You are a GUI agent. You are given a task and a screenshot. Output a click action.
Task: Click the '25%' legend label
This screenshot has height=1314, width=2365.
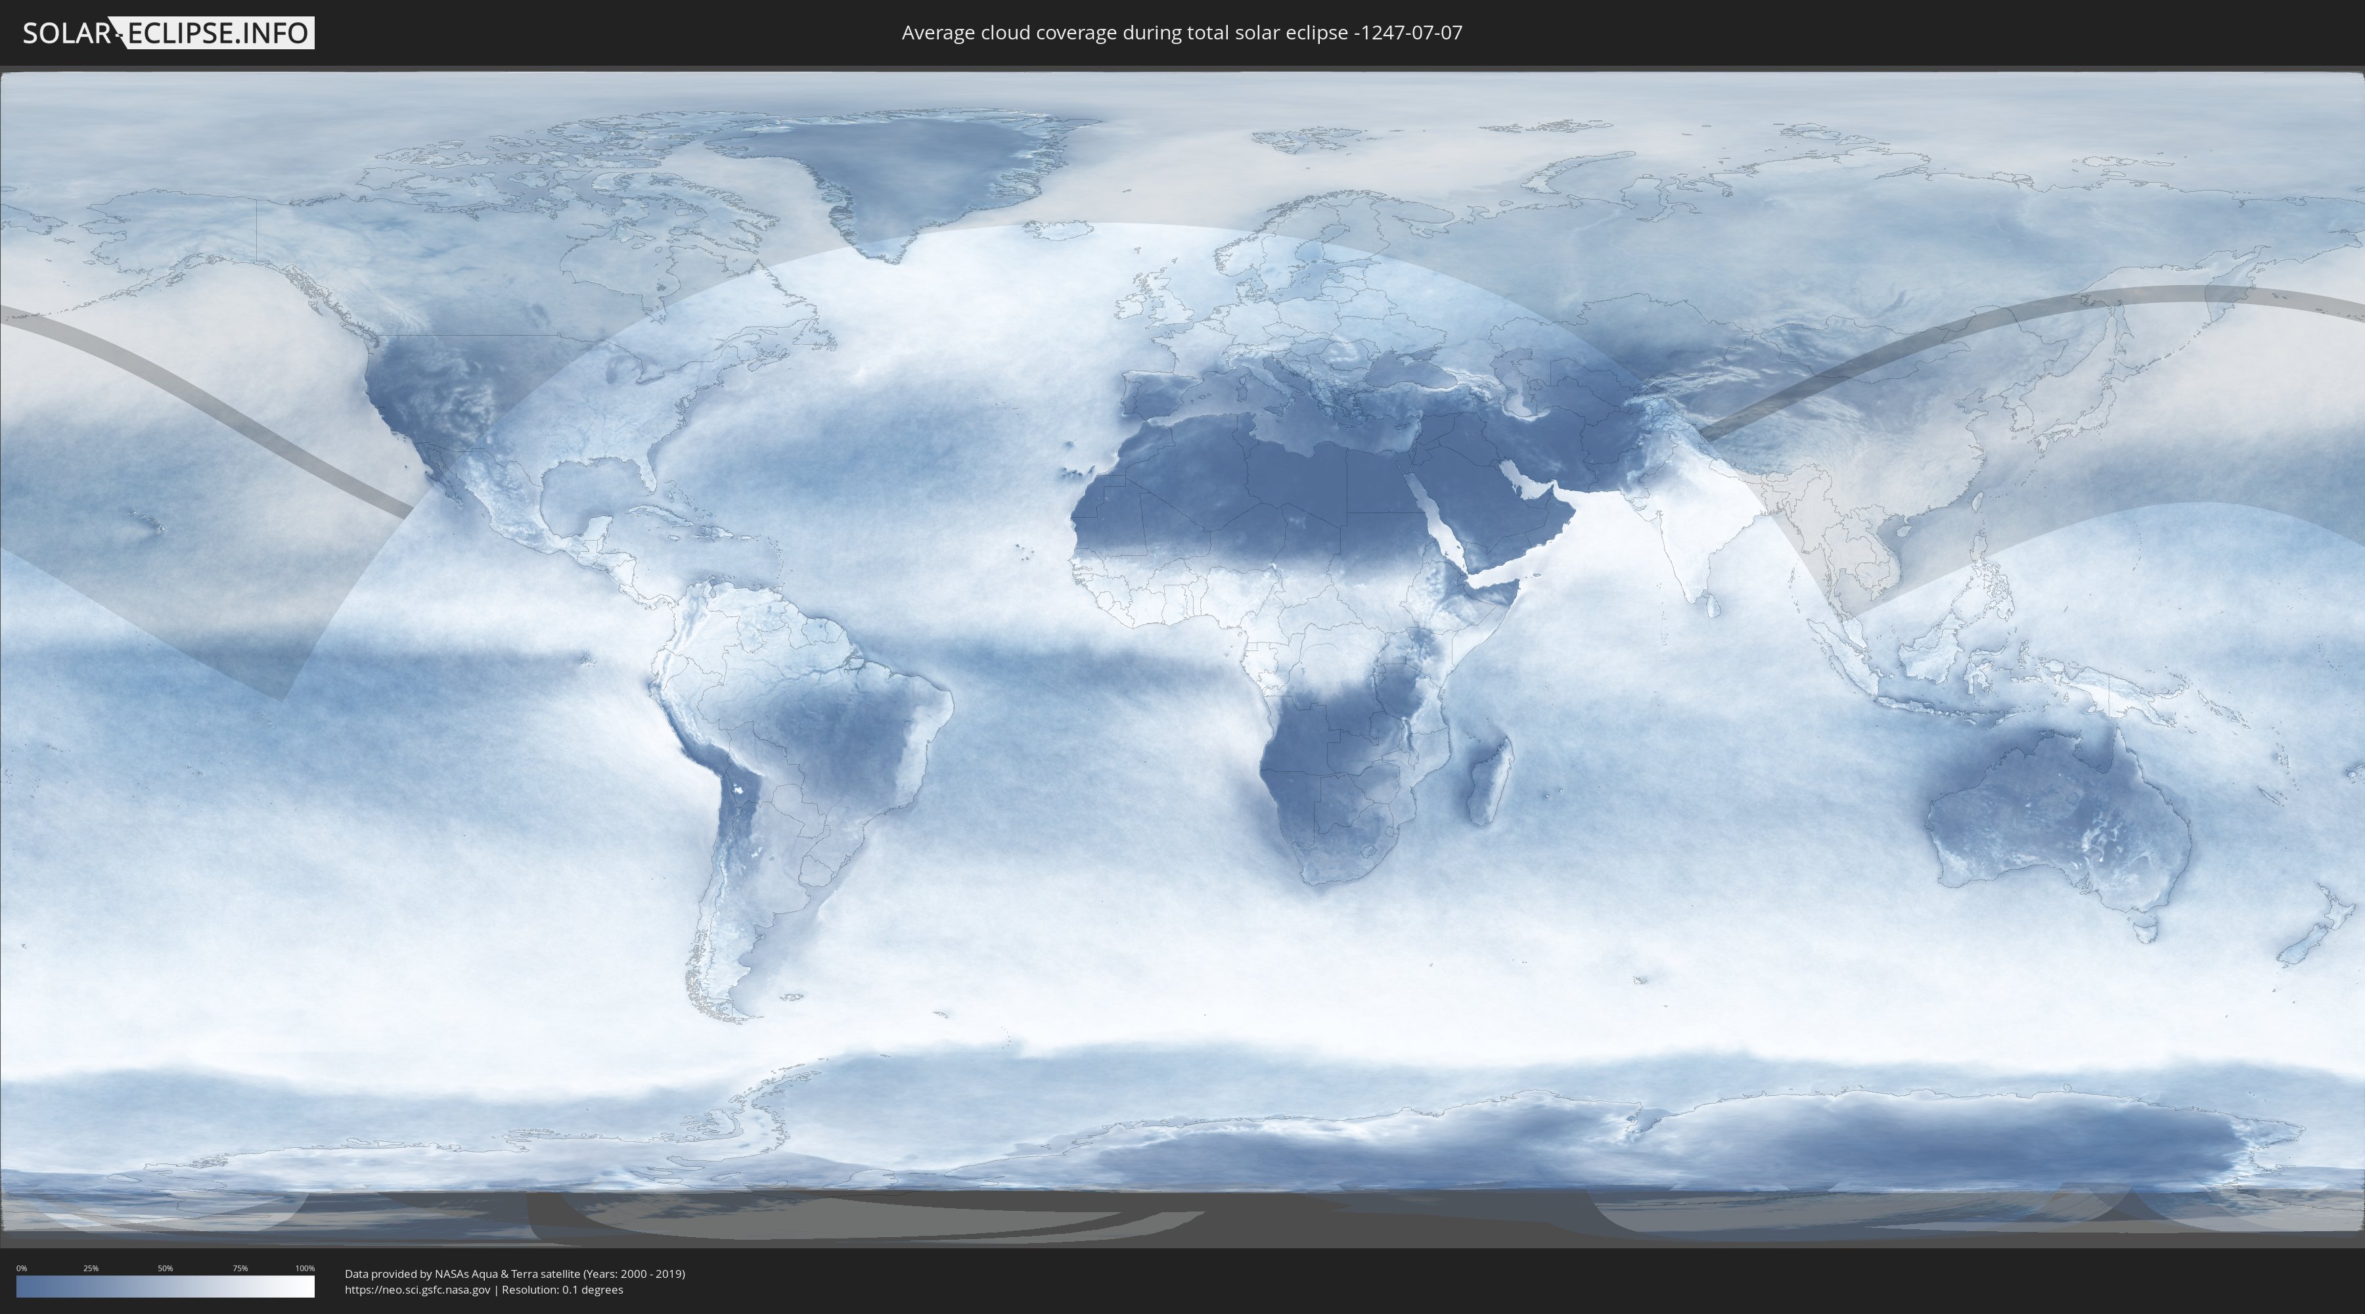coord(91,1268)
